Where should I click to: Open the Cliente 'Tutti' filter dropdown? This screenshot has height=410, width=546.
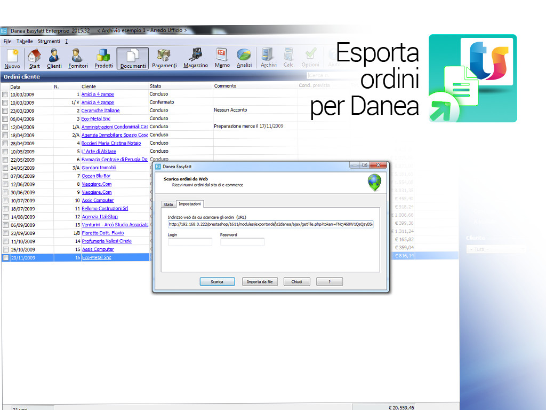pos(495,249)
